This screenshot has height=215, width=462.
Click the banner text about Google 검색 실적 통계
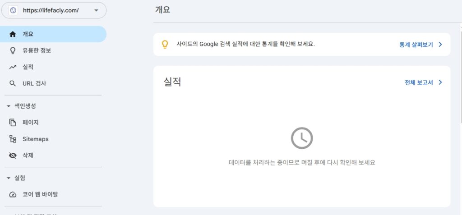[246, 45]
